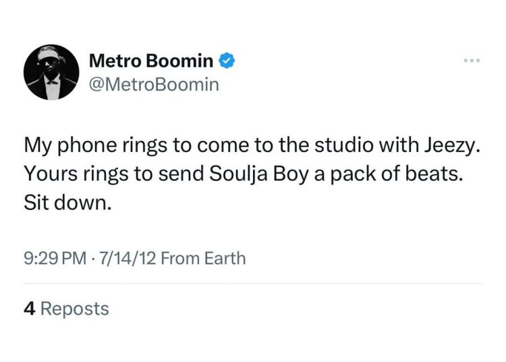The image size is (506, 362).
Task: Click the display name Metro Boomin
Action: (x=151, y=61)
